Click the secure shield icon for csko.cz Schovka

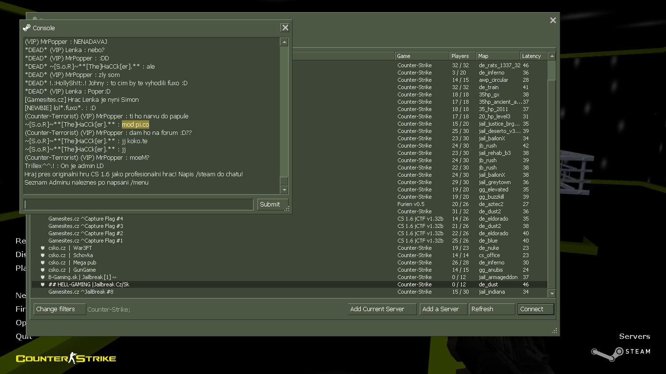pos(43,255)
